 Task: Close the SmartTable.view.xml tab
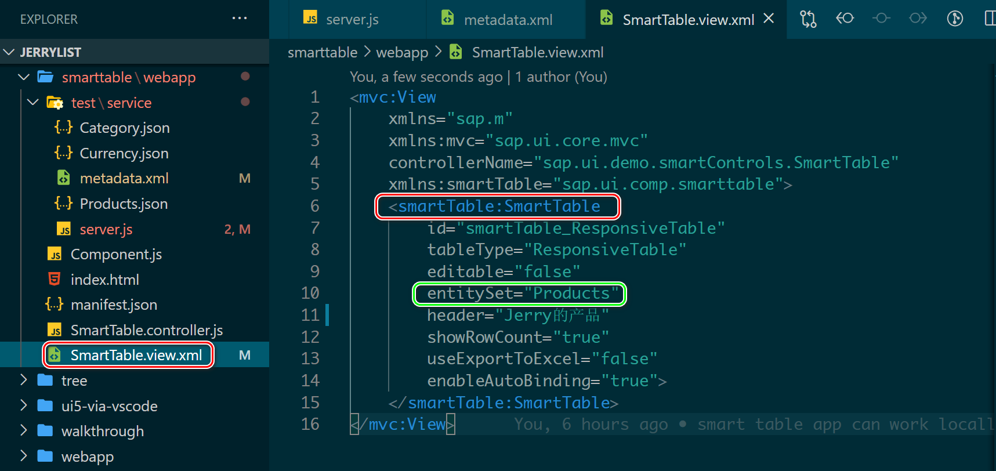pos(769,19)
